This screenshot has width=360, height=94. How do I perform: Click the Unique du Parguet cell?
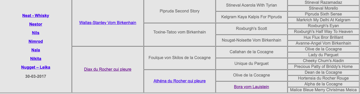pos(252,64)
